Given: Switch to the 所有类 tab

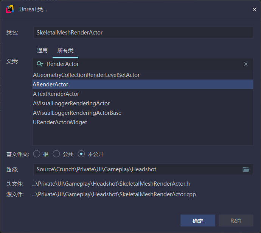Looking at the screenshot, I should (65, 50).
